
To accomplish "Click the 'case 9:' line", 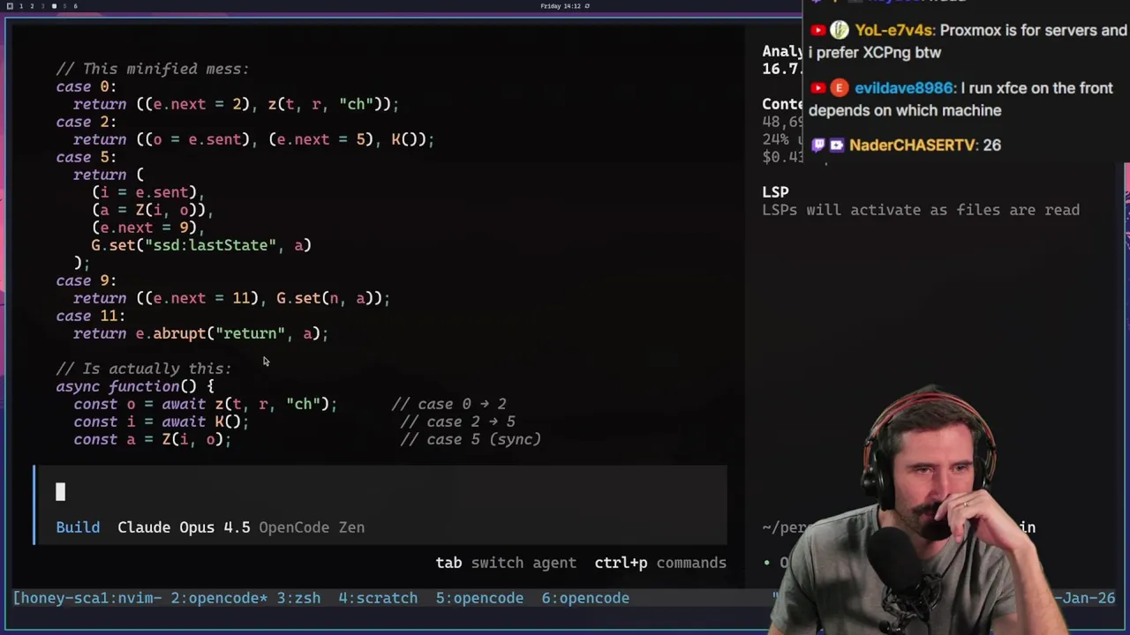I will coord(87,280).
